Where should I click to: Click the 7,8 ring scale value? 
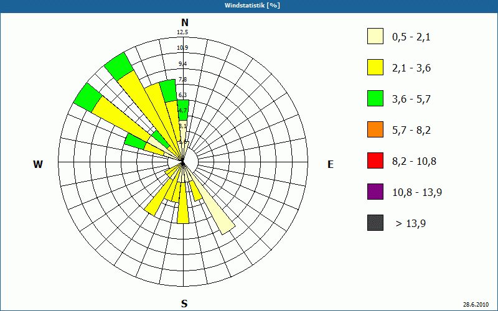[182, 80]
